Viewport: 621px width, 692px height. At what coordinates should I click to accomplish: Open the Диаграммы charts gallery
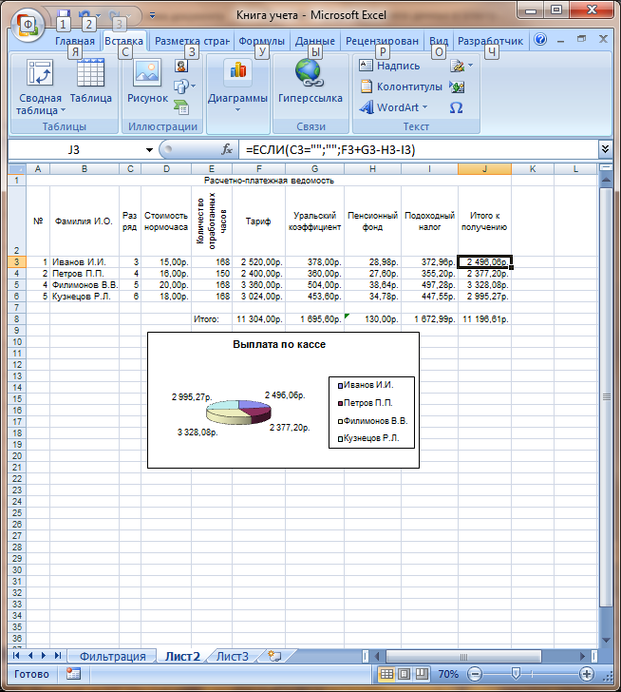point(237,86)
